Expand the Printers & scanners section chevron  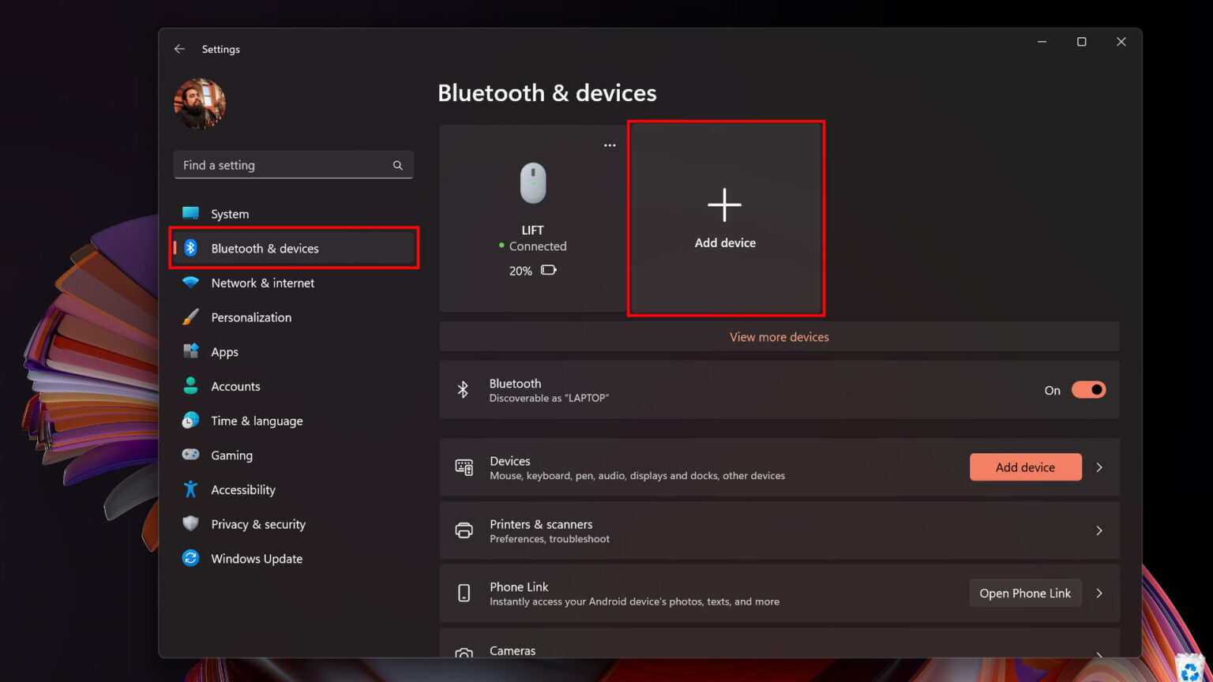(x=1098, y=530)
